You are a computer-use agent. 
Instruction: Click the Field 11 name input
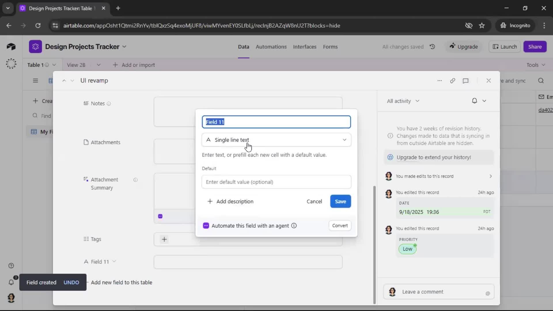click(x=276, y=122)
